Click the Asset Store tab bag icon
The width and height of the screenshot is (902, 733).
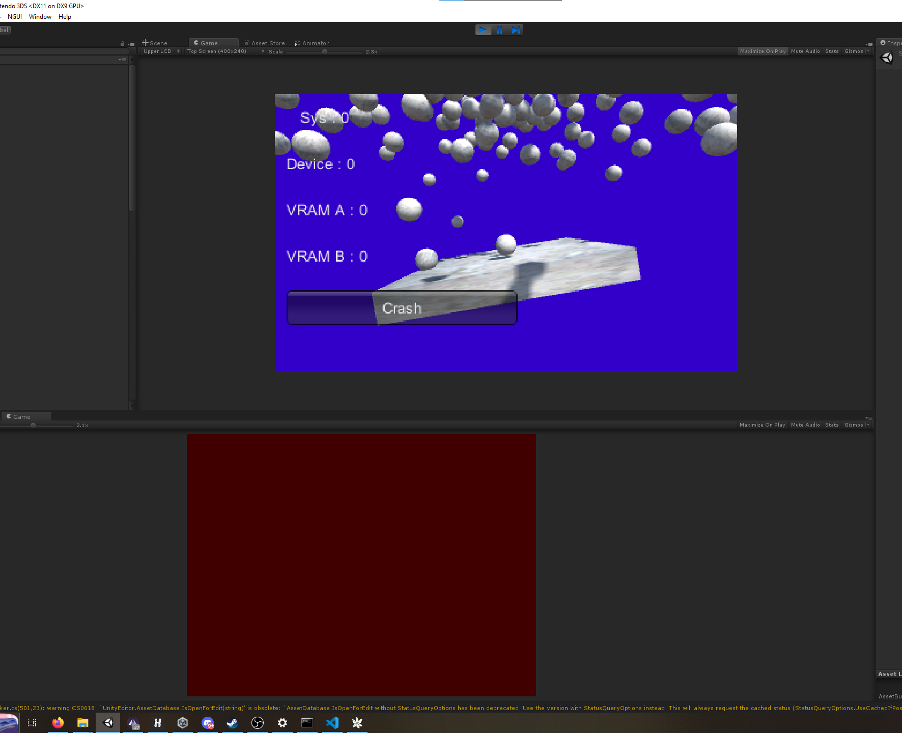click(247, 43)
